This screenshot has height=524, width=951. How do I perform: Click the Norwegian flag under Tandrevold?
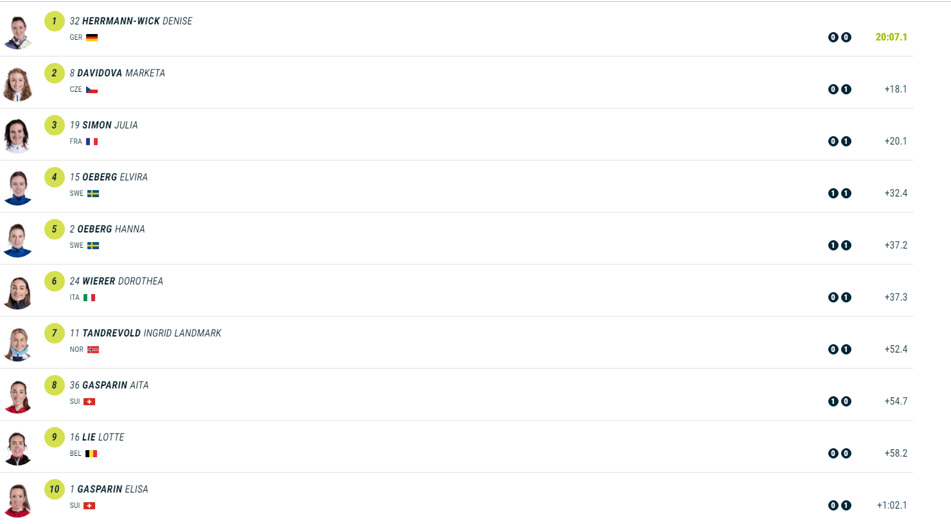(x=93, y=349)
